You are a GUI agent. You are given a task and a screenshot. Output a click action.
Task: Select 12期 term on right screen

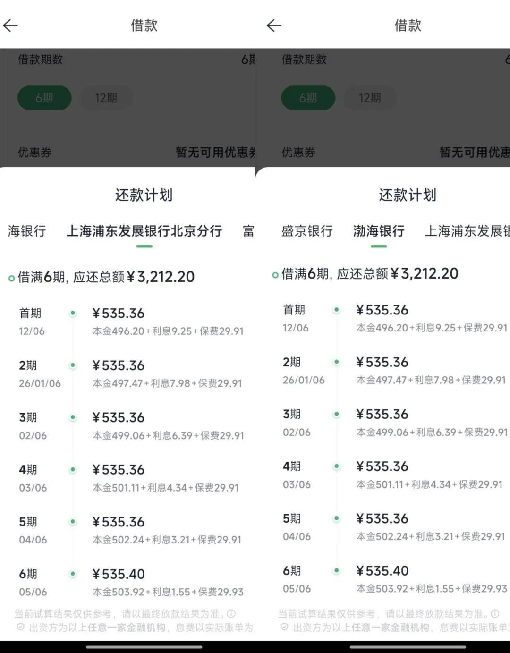(370, 98)
